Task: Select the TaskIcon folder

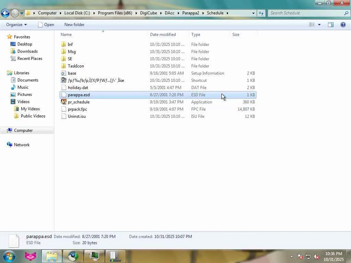Action: (x=158, y=66)
